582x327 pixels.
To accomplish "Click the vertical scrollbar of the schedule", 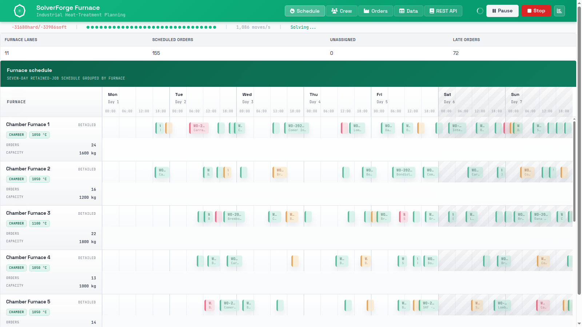I will pyautogui.click(x=574, y=171).
